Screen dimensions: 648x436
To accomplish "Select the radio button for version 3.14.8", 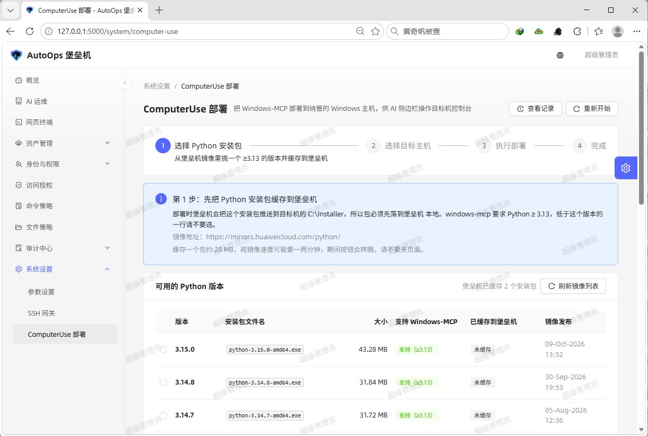I will (163, 382).
